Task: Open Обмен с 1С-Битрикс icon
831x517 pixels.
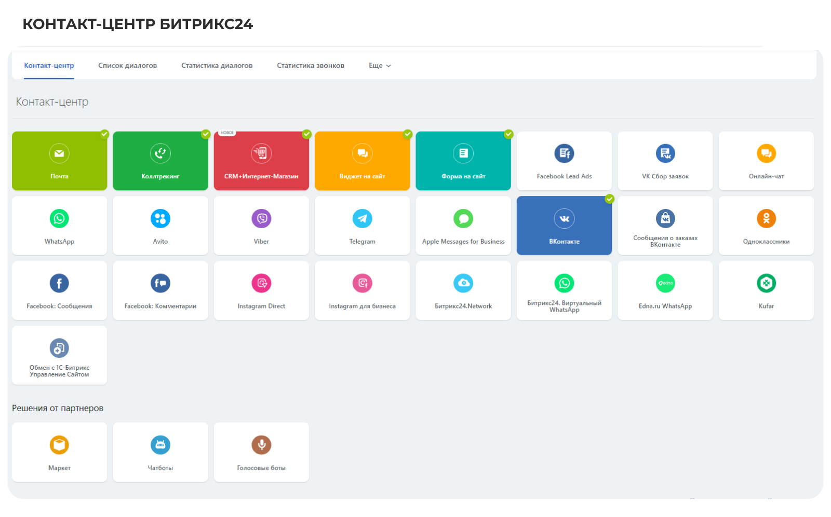Action: click(59, 348)
